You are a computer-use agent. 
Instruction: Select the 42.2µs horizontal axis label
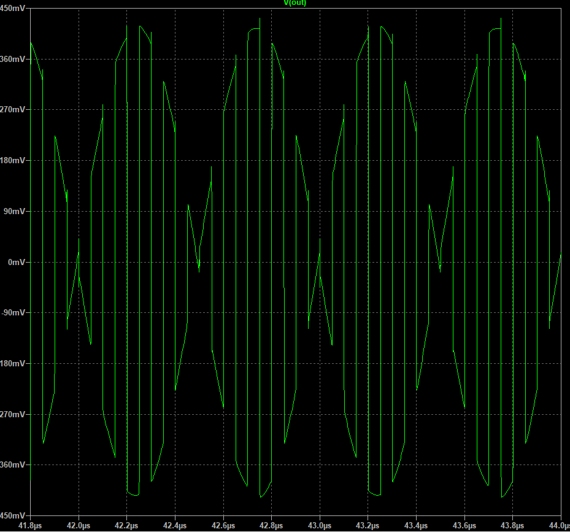tap(126, 526)
